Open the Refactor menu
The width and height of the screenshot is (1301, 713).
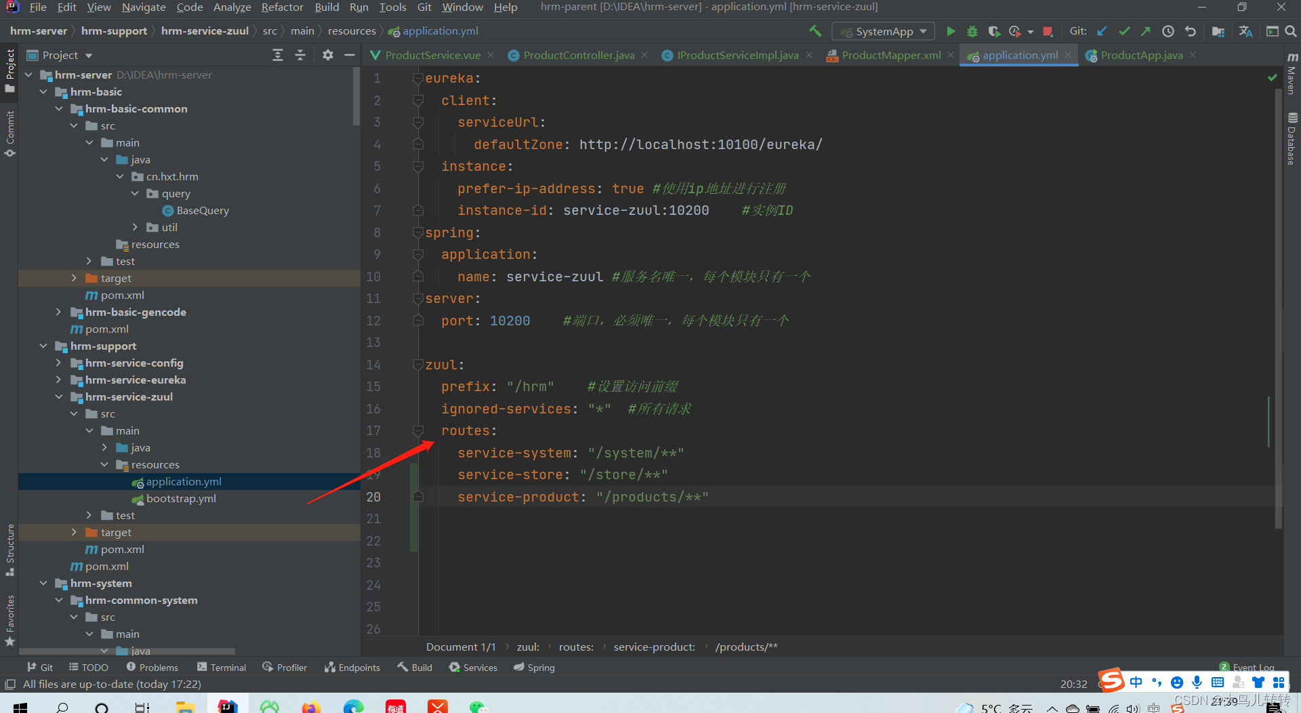click(x=282, y=7)
